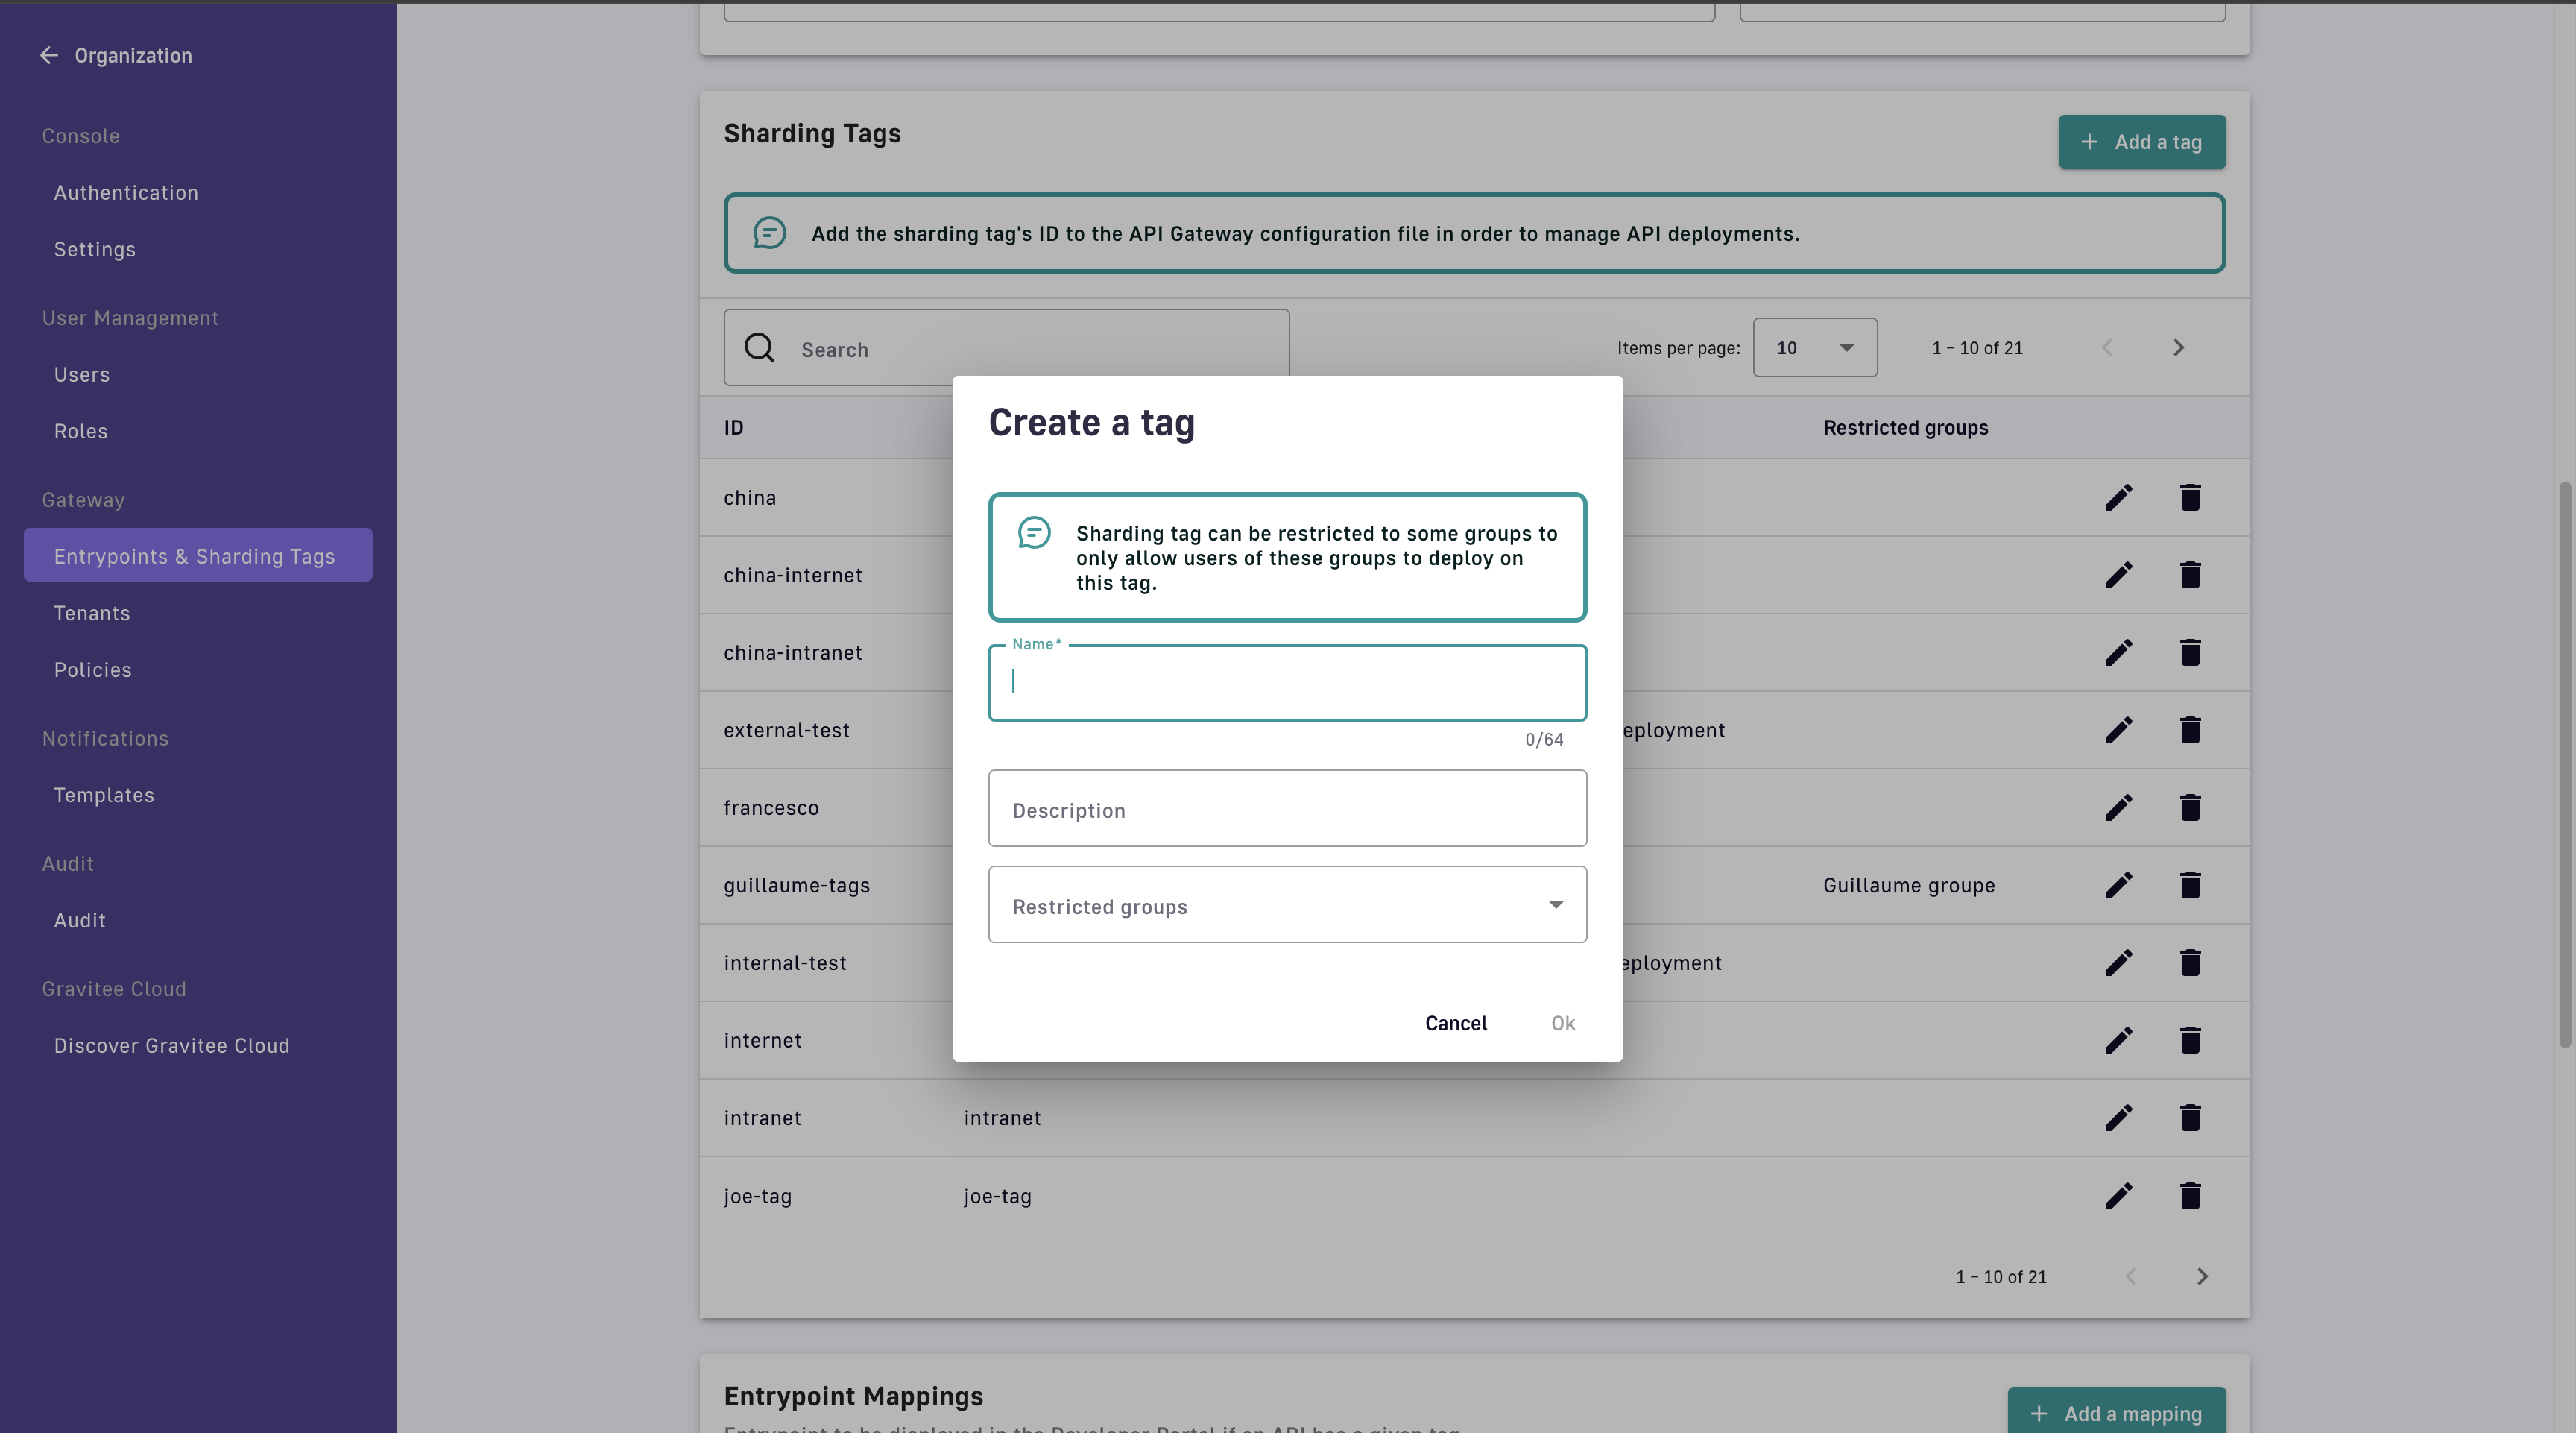Open the Restricted groups dropdown

[1286, 905]
